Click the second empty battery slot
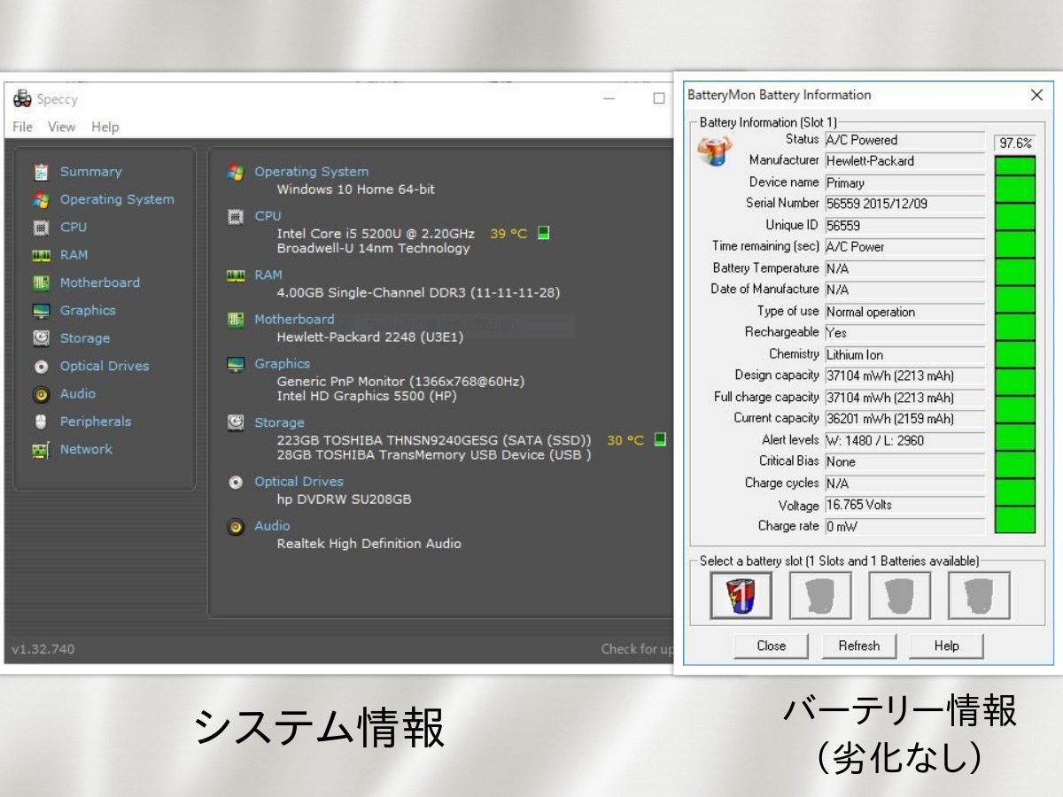 (x=820, y=595)
